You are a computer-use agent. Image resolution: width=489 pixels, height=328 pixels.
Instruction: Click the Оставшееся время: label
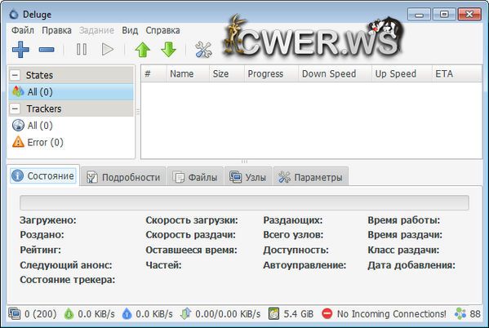pos(192,250)
